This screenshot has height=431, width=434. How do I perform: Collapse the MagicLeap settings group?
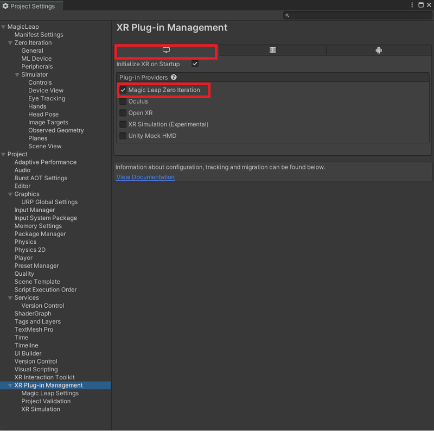3,27
